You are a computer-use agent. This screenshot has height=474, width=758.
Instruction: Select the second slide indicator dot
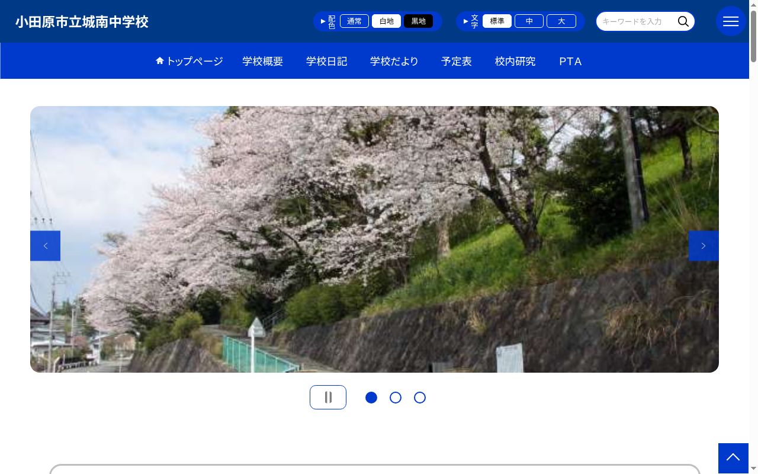[x=396, y=398]
